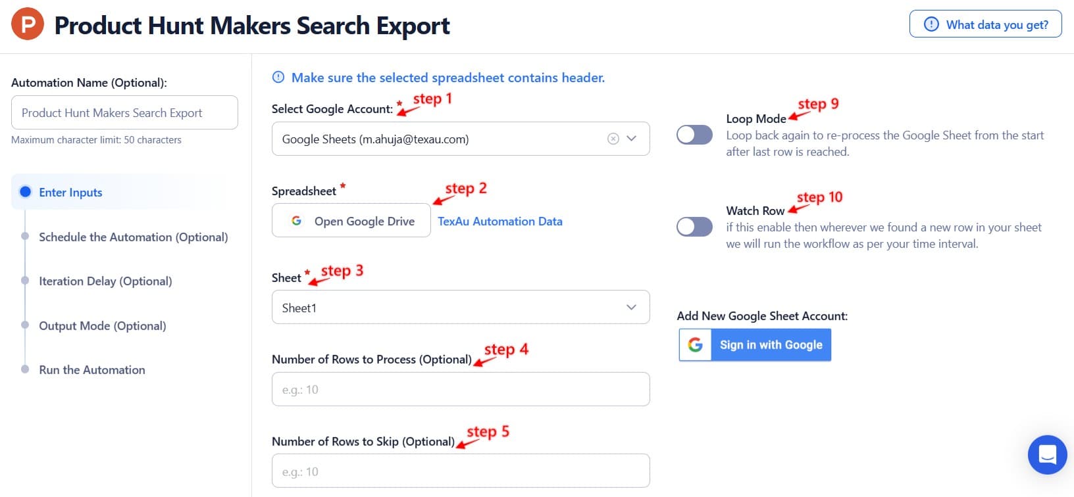Click the Google Drive icon in Spreadsheet section
1074x497 pixels.
pos(296,220)
